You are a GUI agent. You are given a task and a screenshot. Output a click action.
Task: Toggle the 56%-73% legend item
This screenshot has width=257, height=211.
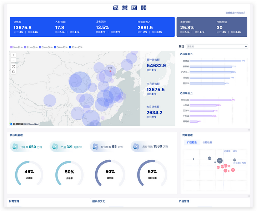[x=61, y=47]
